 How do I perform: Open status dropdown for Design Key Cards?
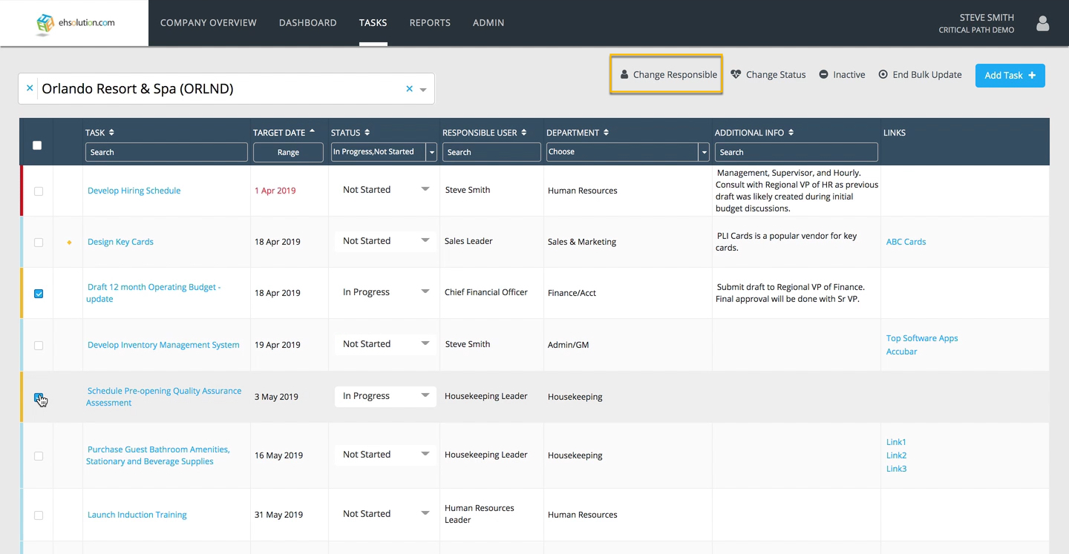[385, 241]
